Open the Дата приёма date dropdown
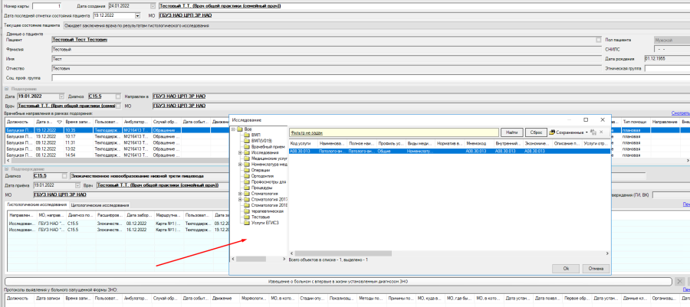Screen dimensions: 690x307 pos(78,185)
